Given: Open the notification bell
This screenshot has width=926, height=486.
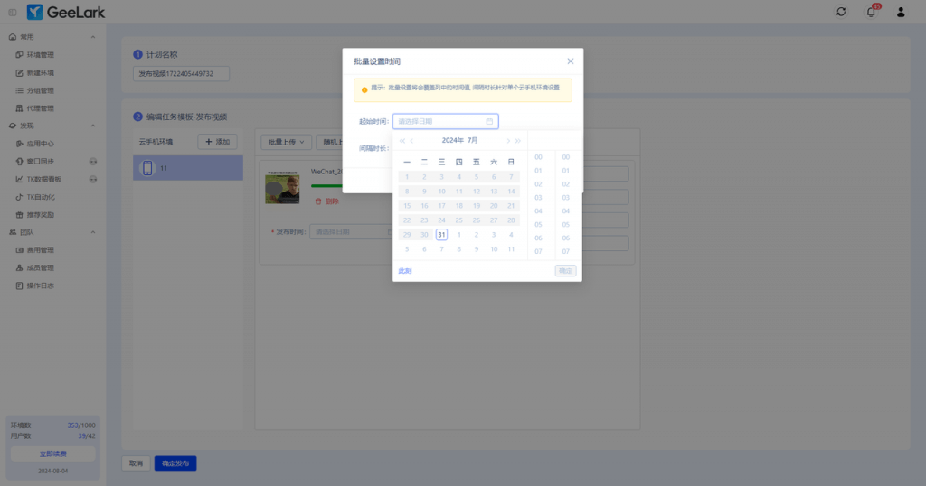Looking at the screenshot, I should point(871,12).
